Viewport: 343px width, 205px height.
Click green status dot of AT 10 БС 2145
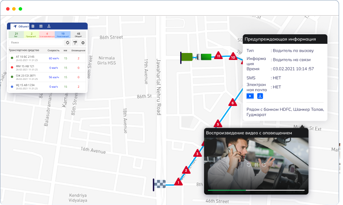12,58
